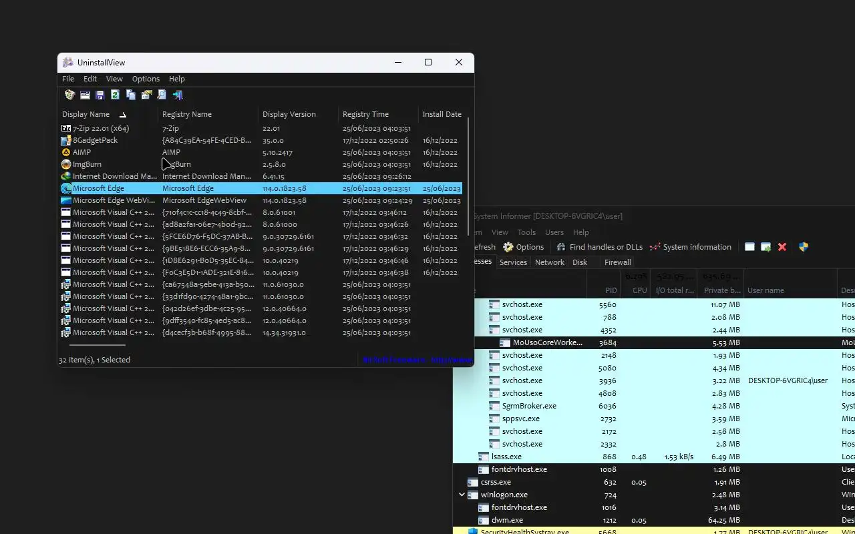Sort by the Registry Time column header
Screen dimensions: 855x534
pos(378,114)
